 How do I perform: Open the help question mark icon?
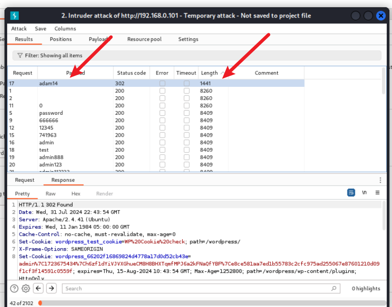(x=14, y=288)
